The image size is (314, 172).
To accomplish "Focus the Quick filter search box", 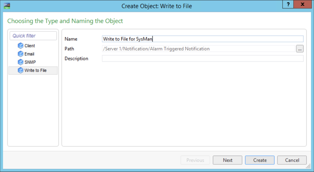I will point(33,36).
